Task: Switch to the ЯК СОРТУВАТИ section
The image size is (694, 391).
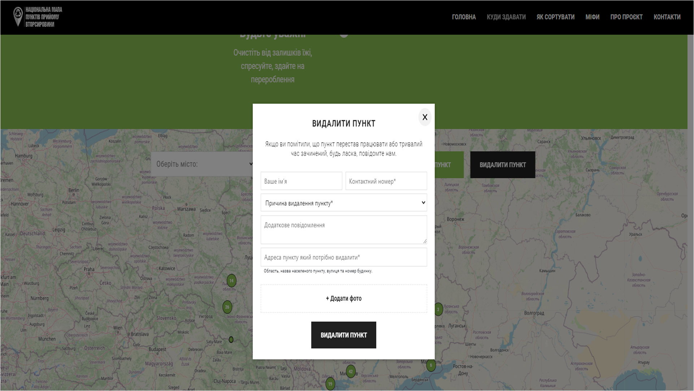Action: pos(555,17)
